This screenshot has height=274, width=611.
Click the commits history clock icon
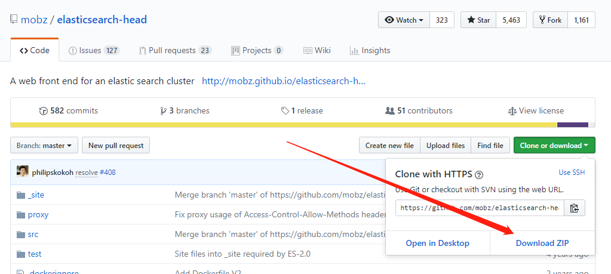coord(43,111)
